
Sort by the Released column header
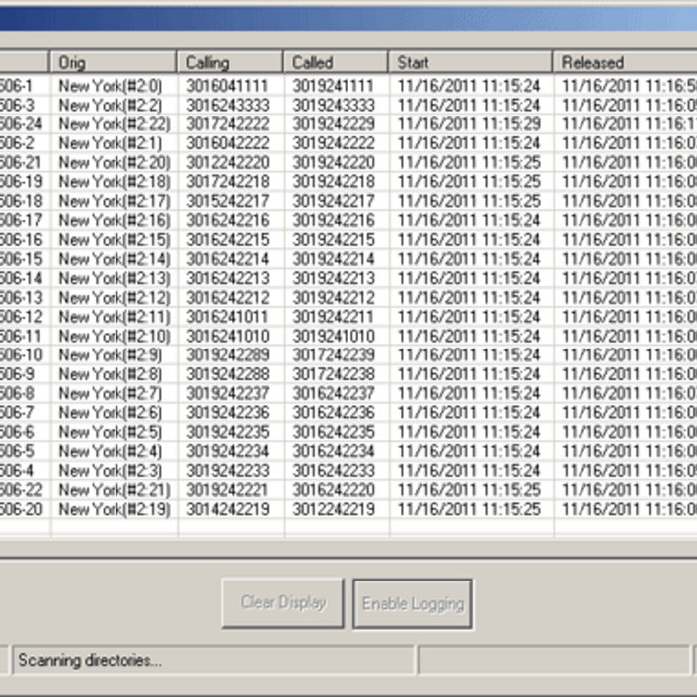[x=622, y=62]
